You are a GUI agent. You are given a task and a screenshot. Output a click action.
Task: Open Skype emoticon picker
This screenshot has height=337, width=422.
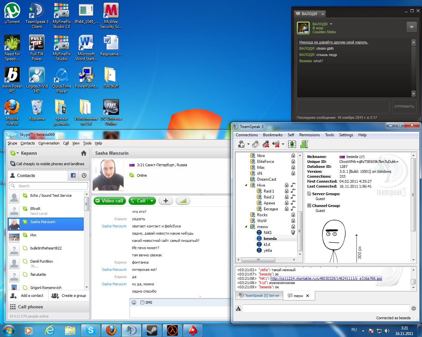134,302
